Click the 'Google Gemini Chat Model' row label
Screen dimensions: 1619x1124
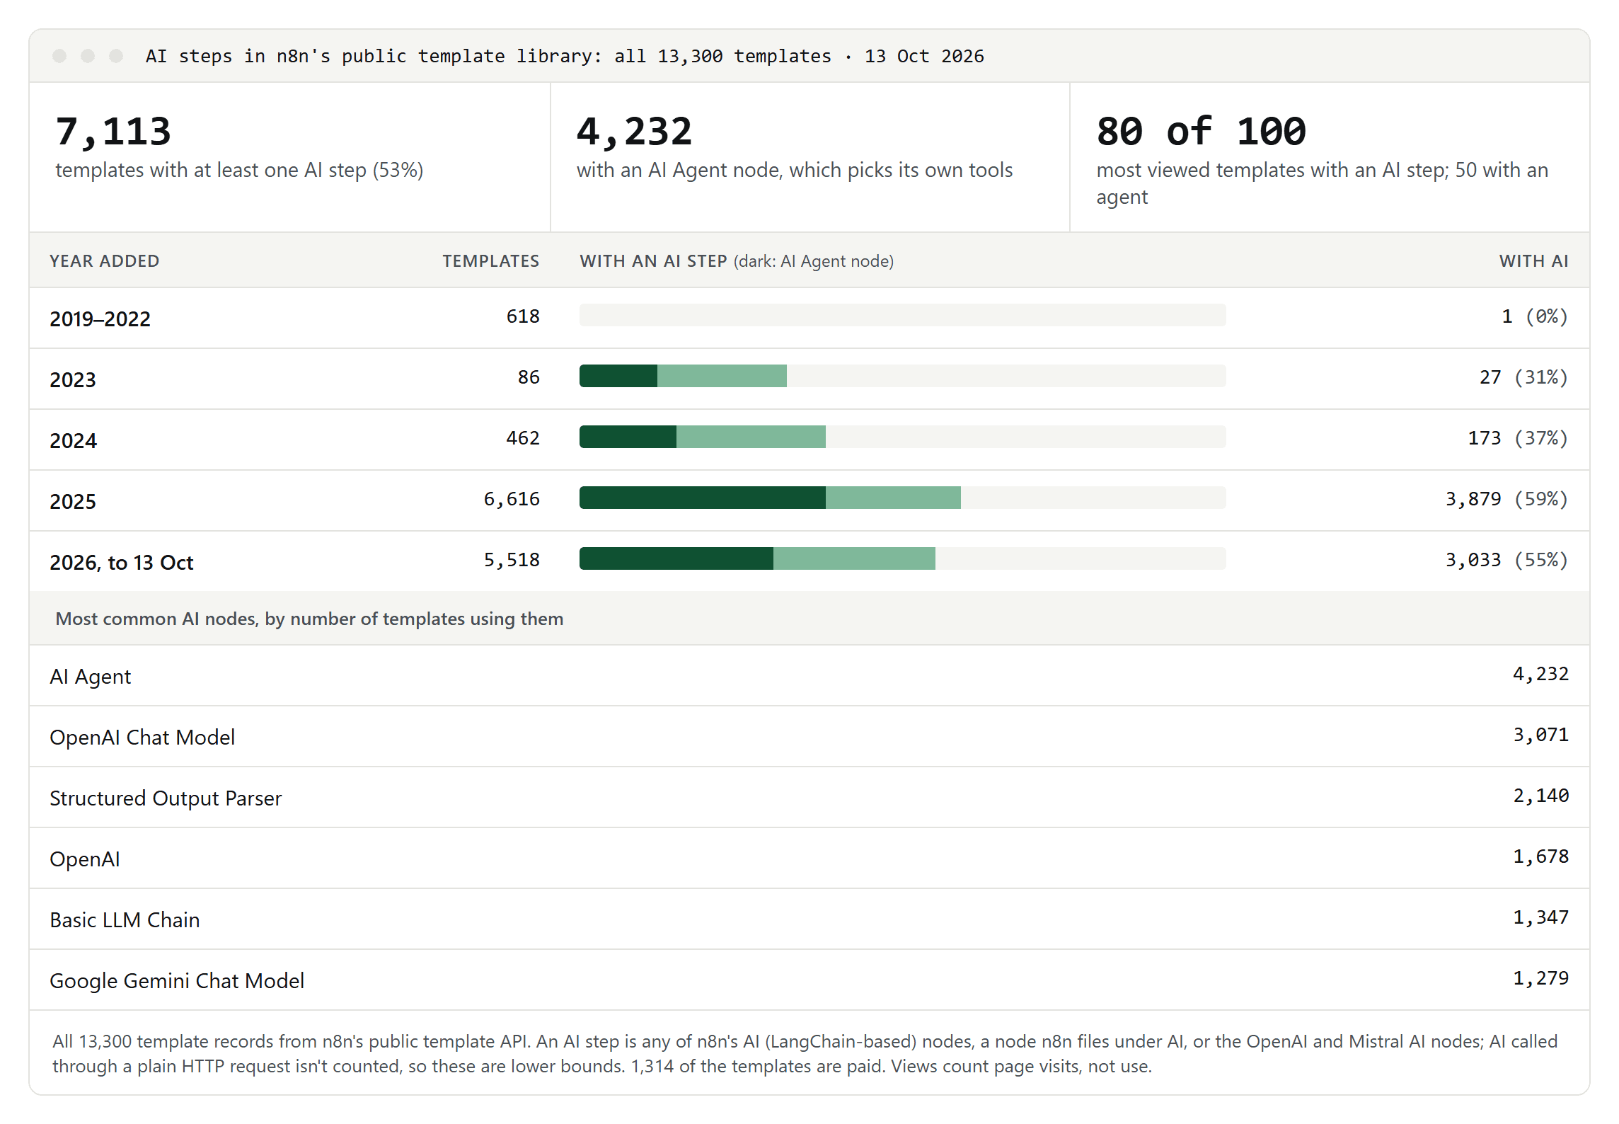(177, 981)
